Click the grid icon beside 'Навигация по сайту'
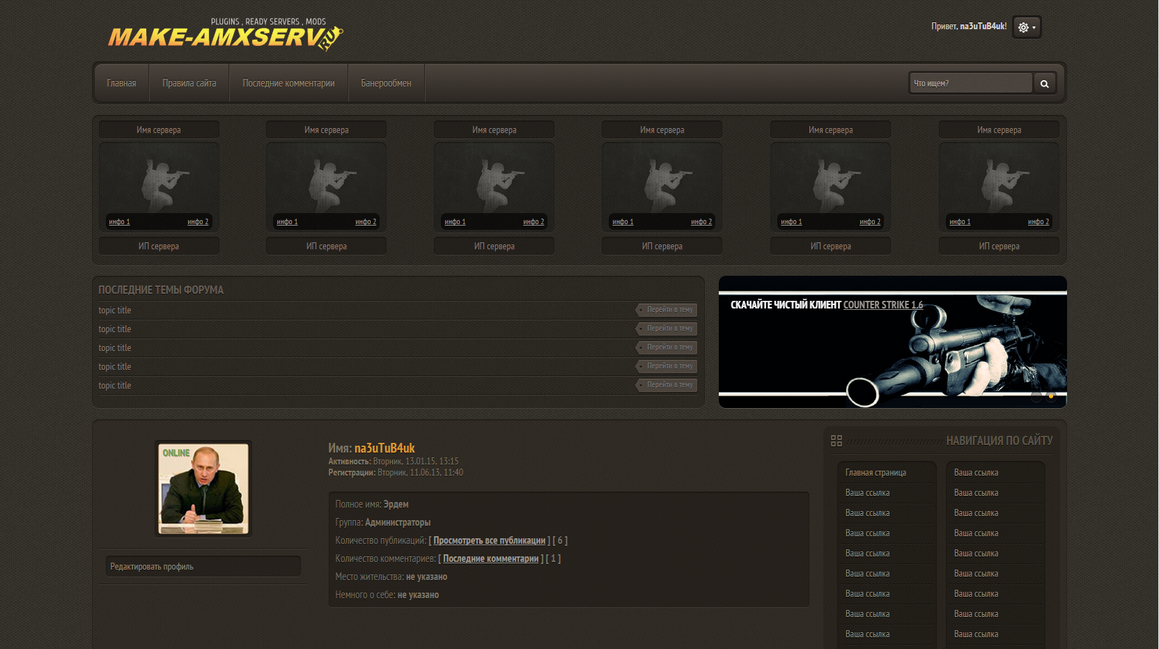 tap(837, 441)
